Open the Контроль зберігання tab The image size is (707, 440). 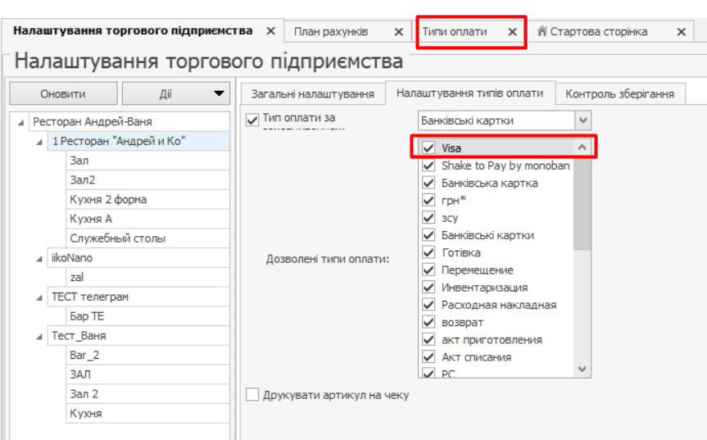619,94
